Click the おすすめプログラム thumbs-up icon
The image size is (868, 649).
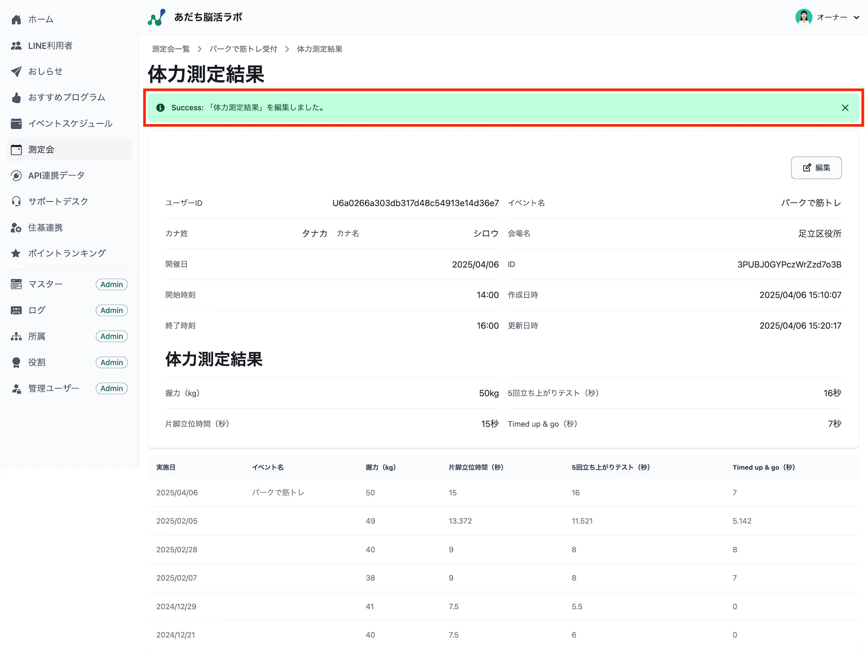click(16, 97)
